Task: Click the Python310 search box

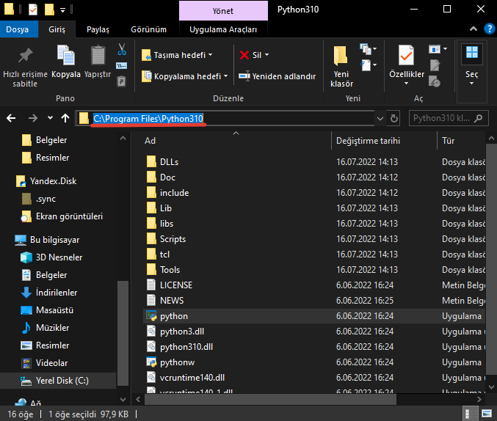Action: (448, 118)
